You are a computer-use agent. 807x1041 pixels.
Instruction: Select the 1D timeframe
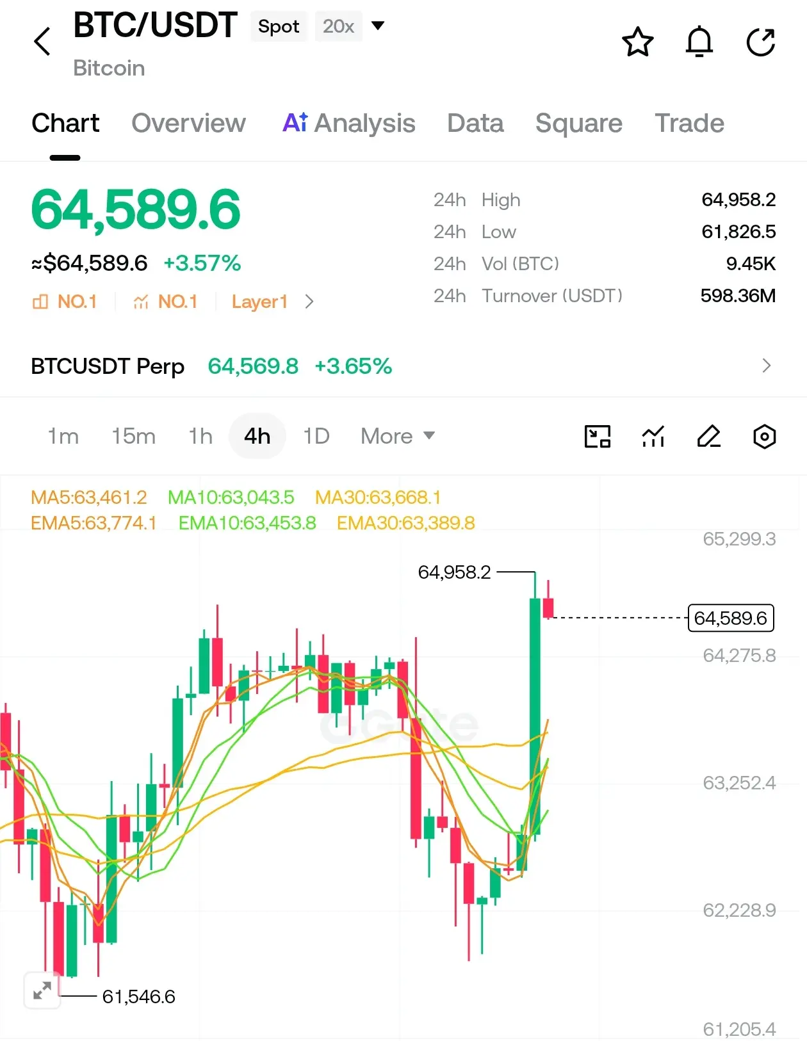tap(316, 436)
